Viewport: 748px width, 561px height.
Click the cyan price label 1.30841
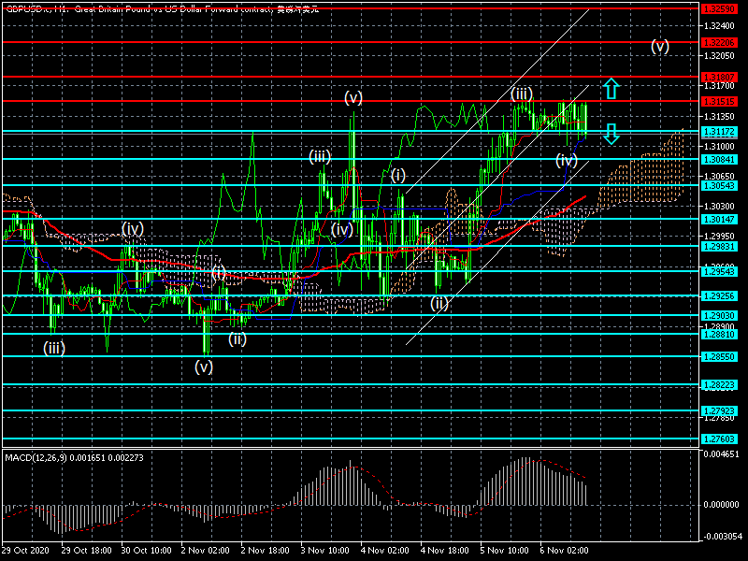point(719,159)
